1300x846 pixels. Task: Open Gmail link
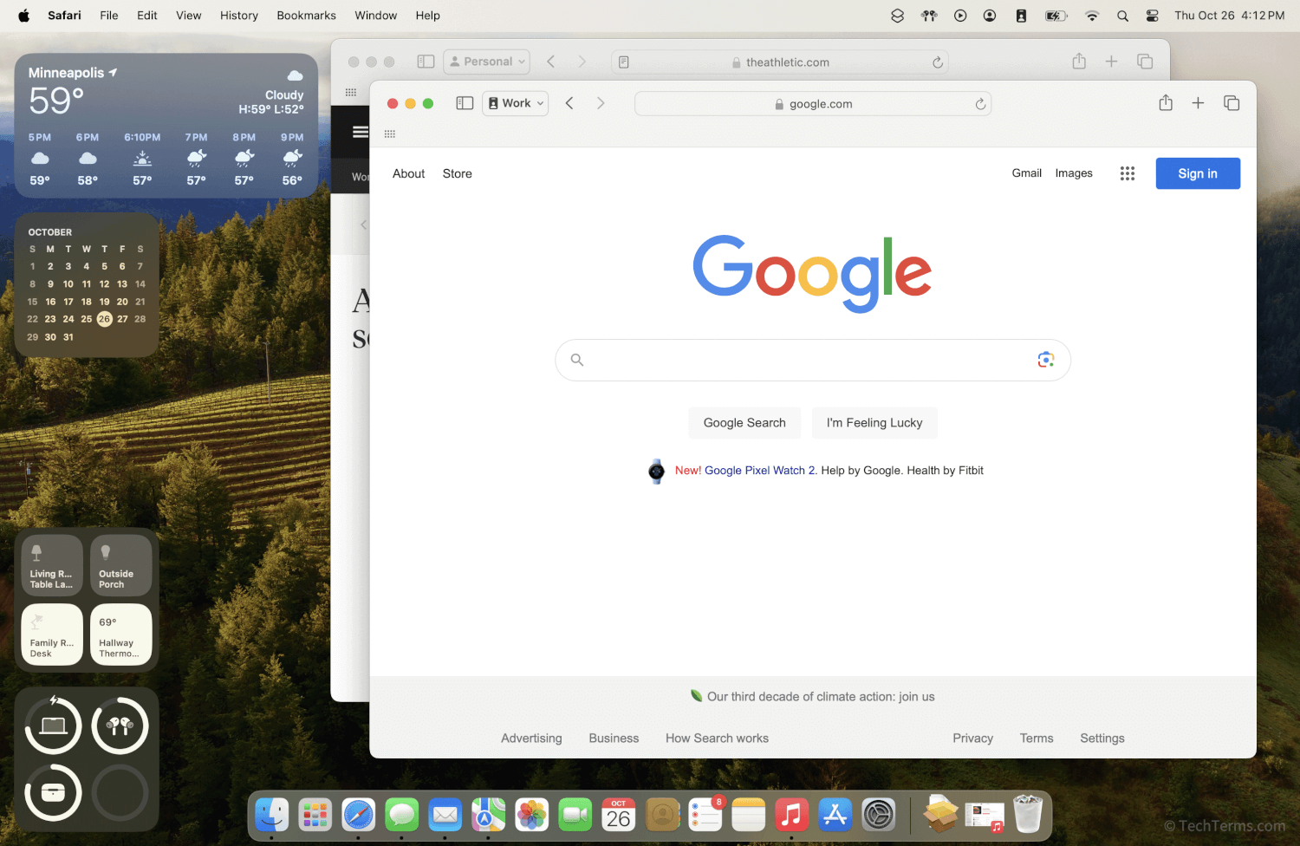click(x=1027, y=173)
